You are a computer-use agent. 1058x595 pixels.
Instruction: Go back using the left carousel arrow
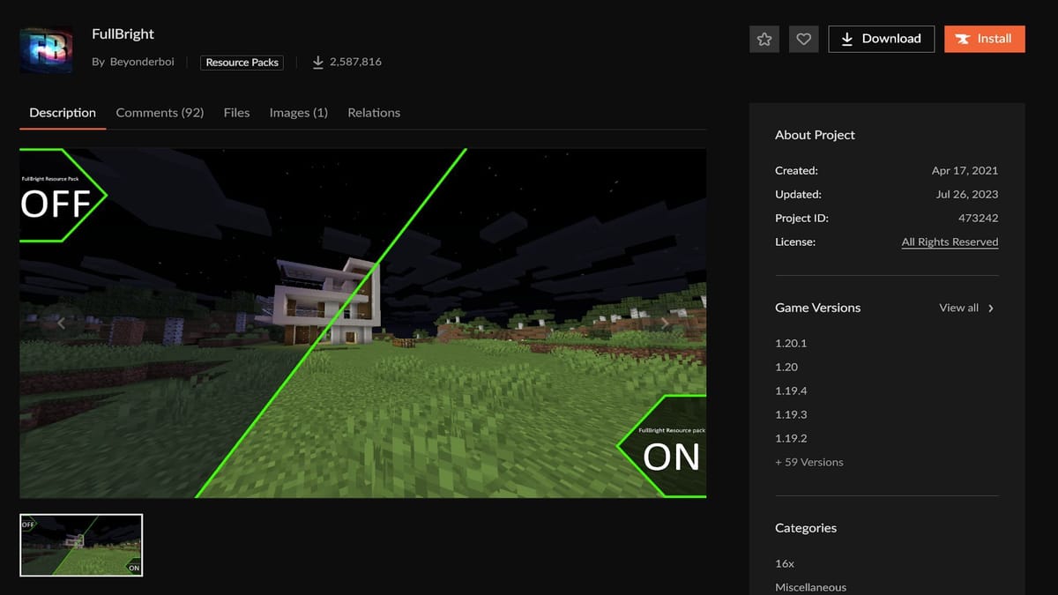[61, 324]
